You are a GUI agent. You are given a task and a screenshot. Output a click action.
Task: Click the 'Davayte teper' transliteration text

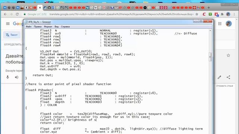[14, 71]
